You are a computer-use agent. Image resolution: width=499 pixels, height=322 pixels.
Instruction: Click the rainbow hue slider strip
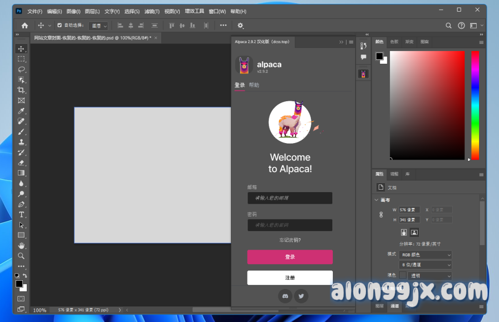pyautogui.click(x=475, y=105)
